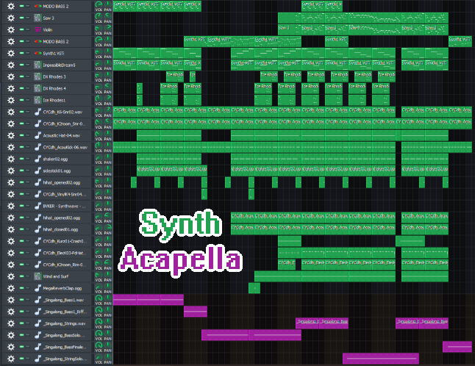Image resolution: width=475 pixels, height=366 pixels.
Task: Click the note icon of CYCdh_VinylK4-Snr04 track
Action: pos(37,194)
